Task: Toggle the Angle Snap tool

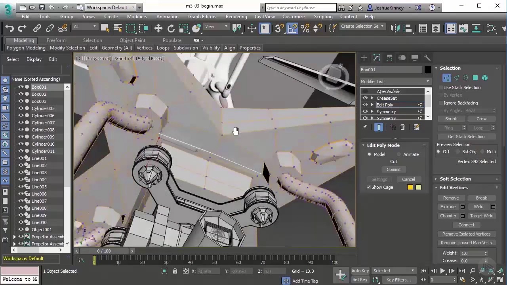Action: point(292,28)
